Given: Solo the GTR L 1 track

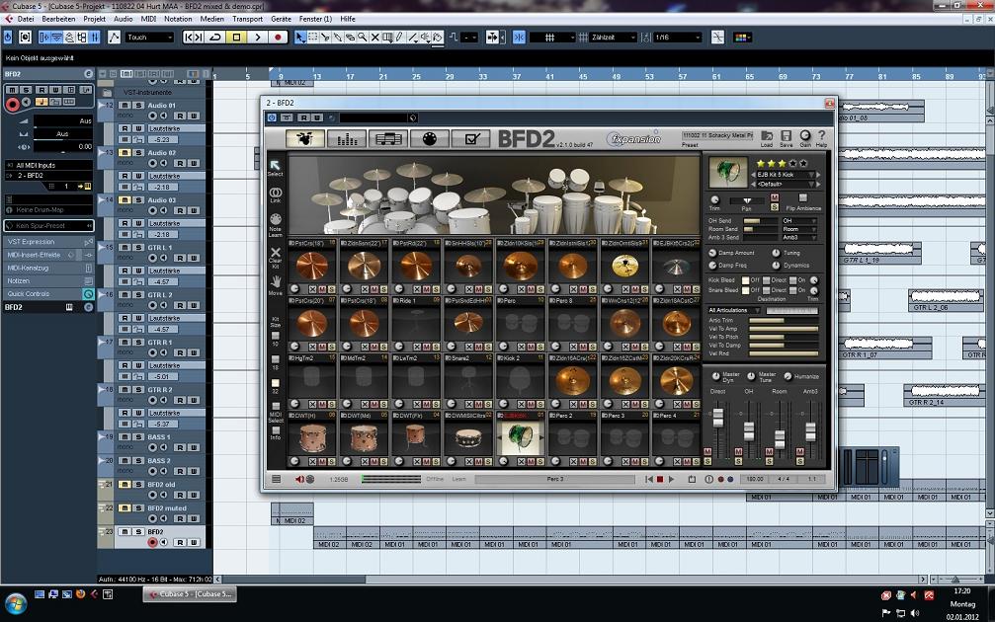Looking at the screenshot, I should 138,247.
